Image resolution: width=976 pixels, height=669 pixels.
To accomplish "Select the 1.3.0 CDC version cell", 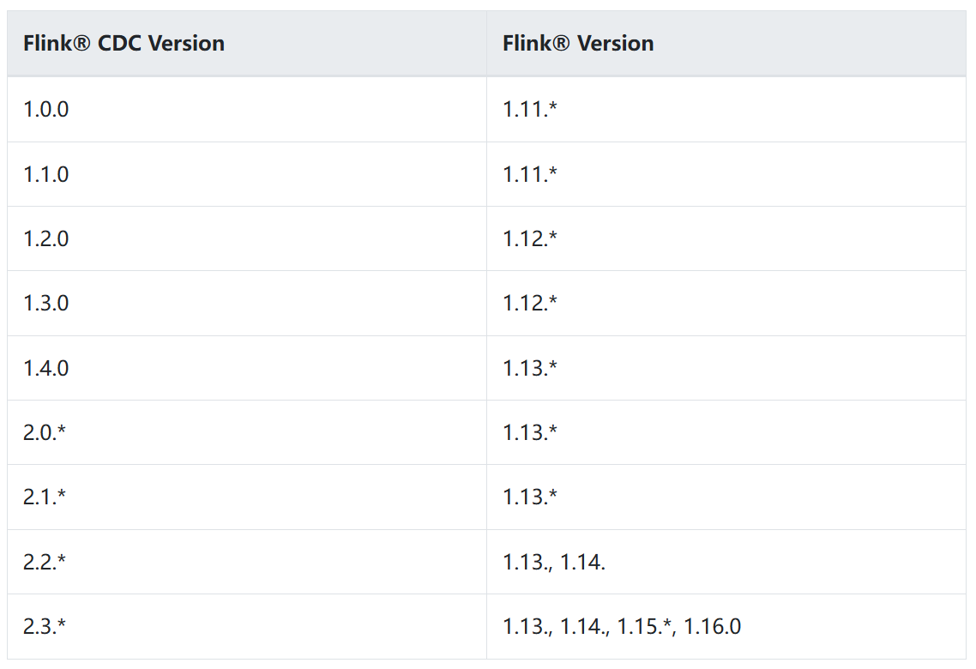I will click(x=247, y=304).
